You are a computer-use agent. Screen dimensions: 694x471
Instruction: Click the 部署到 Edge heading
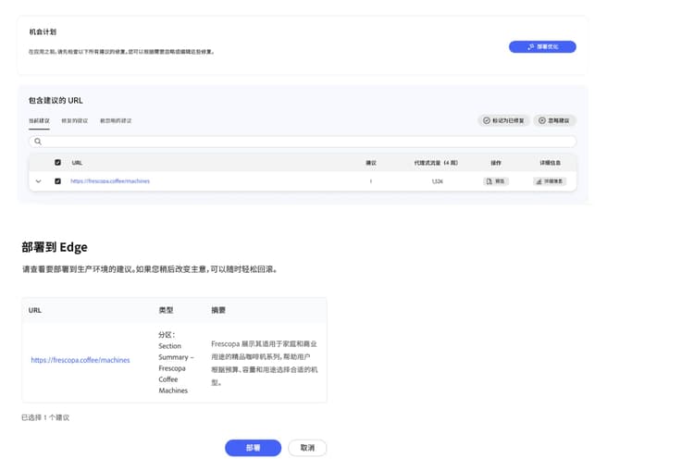click(x=55, y=247)
